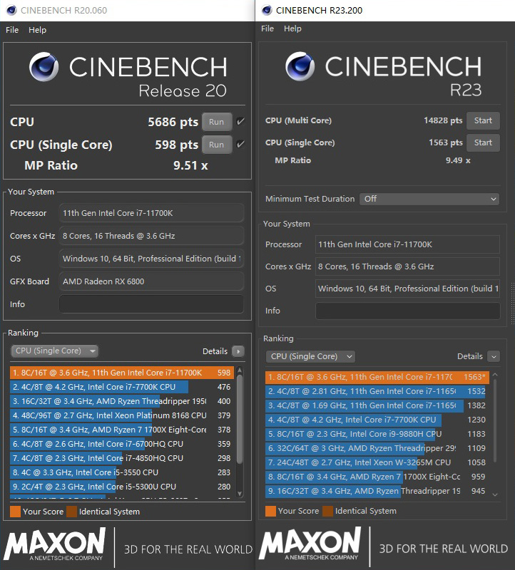Start the CPU (Single Core) test in R23
The height and width of the screenshot is (570, 515).
click(x=483, y=143)
